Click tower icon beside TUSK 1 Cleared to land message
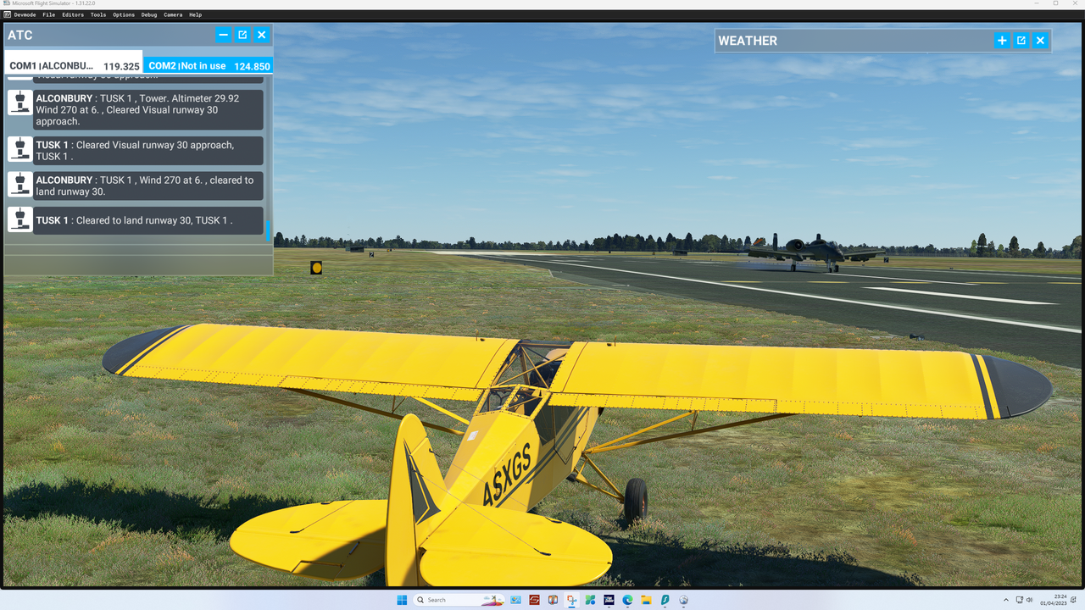 click(x=19, y=219)
